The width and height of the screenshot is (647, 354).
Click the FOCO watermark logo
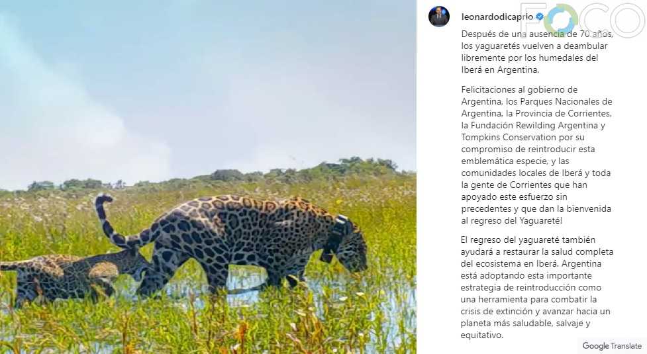(581, 20)
